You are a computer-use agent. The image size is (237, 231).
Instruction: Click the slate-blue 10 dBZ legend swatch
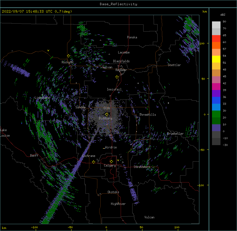coord(216,128)
